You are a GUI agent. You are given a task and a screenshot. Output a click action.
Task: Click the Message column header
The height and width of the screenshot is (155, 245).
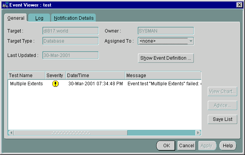click(x=163, y=75)
